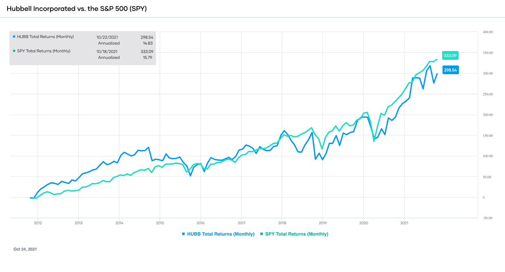Click the blue HUBB swatch in the gray info box
The height and width of the screenshot is (272, 505).
(x=14, y=37)
